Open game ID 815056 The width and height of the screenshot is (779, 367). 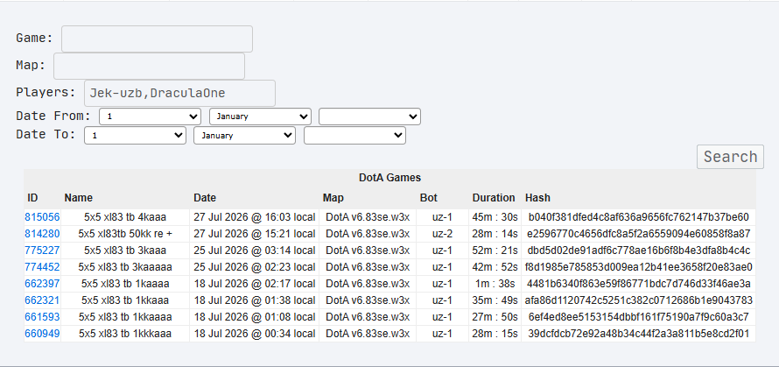click(x=42, y=217)
